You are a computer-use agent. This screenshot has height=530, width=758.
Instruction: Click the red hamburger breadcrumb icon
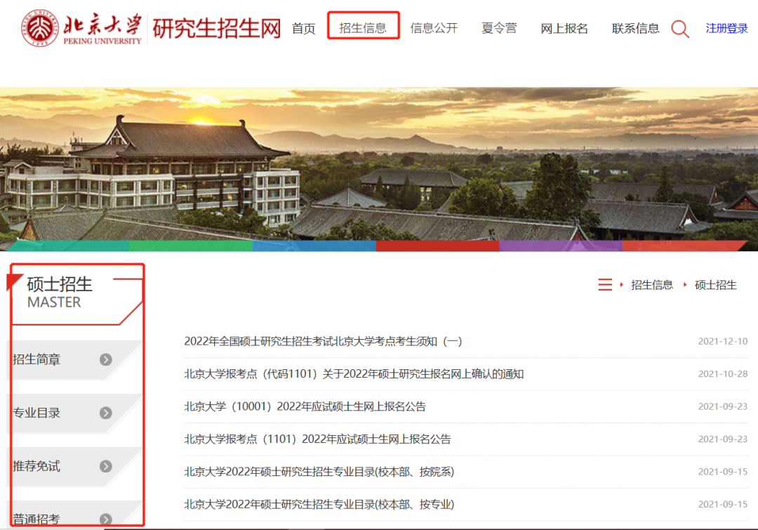[x=605, y=284]
